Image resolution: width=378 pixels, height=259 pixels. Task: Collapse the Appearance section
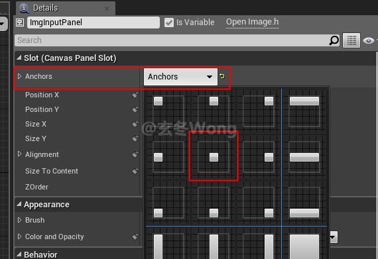(x=19, y=204)
